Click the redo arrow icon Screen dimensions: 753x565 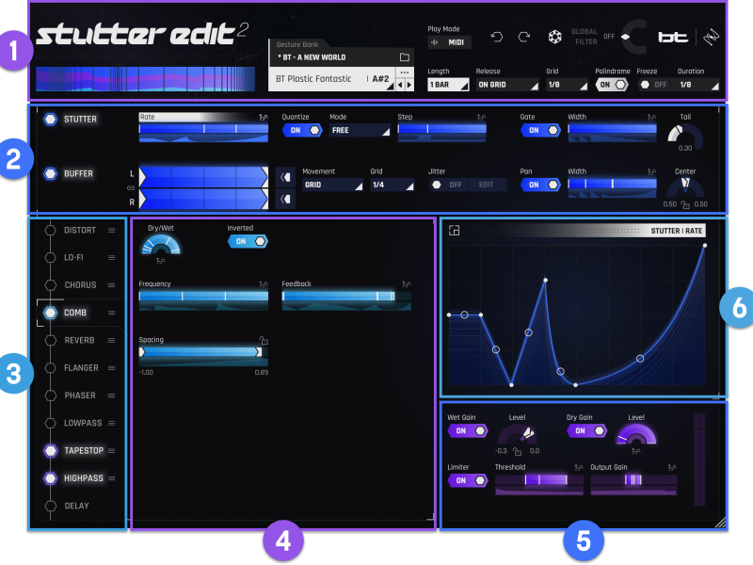[524, 37]
